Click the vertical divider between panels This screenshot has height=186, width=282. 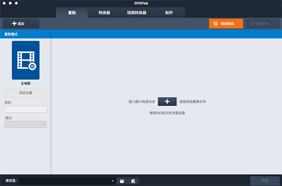[x=51, y=106]
